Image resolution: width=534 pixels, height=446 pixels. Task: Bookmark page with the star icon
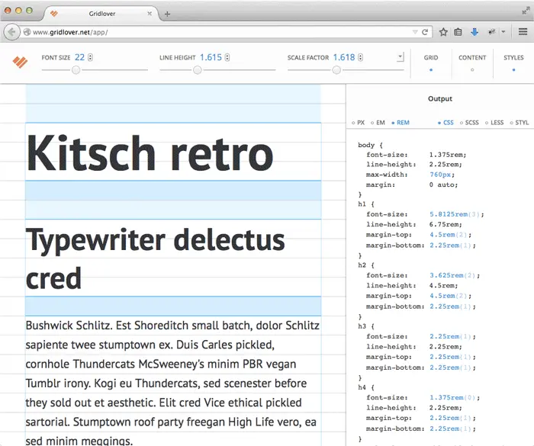(443, 32)
